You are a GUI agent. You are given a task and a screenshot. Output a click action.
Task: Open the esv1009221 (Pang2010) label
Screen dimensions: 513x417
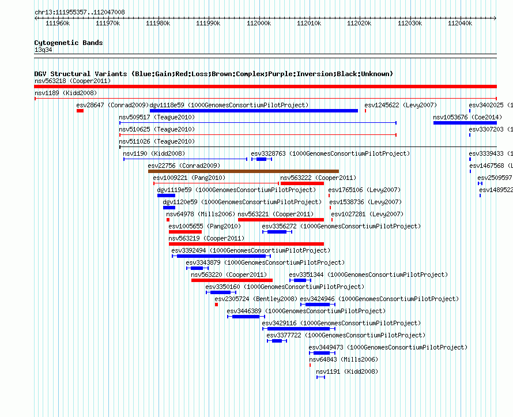coord(189,178)
